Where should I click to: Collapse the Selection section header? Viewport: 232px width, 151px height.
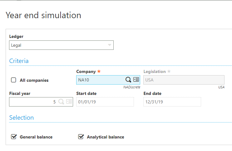point(21,117)
